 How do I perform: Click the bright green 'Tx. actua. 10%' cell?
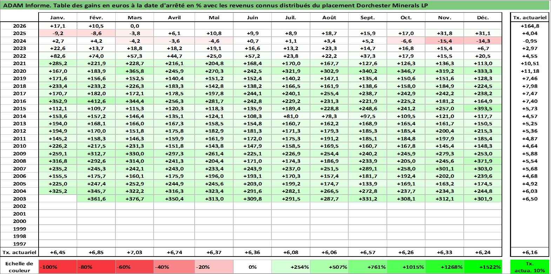pyautogui.click(x=530, y=267)
